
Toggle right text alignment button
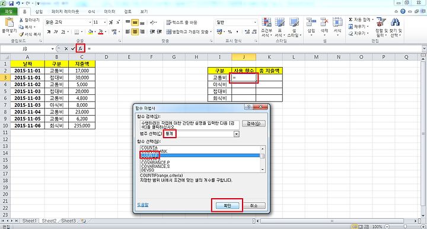click(x=142, y=31)
